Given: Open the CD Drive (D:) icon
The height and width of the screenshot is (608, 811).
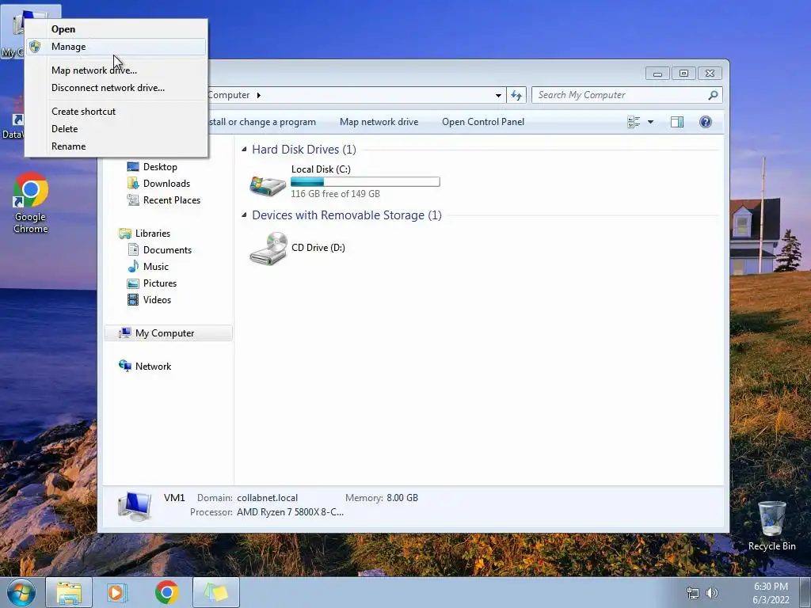Looking at the screenshot, I should click(268, 249).
